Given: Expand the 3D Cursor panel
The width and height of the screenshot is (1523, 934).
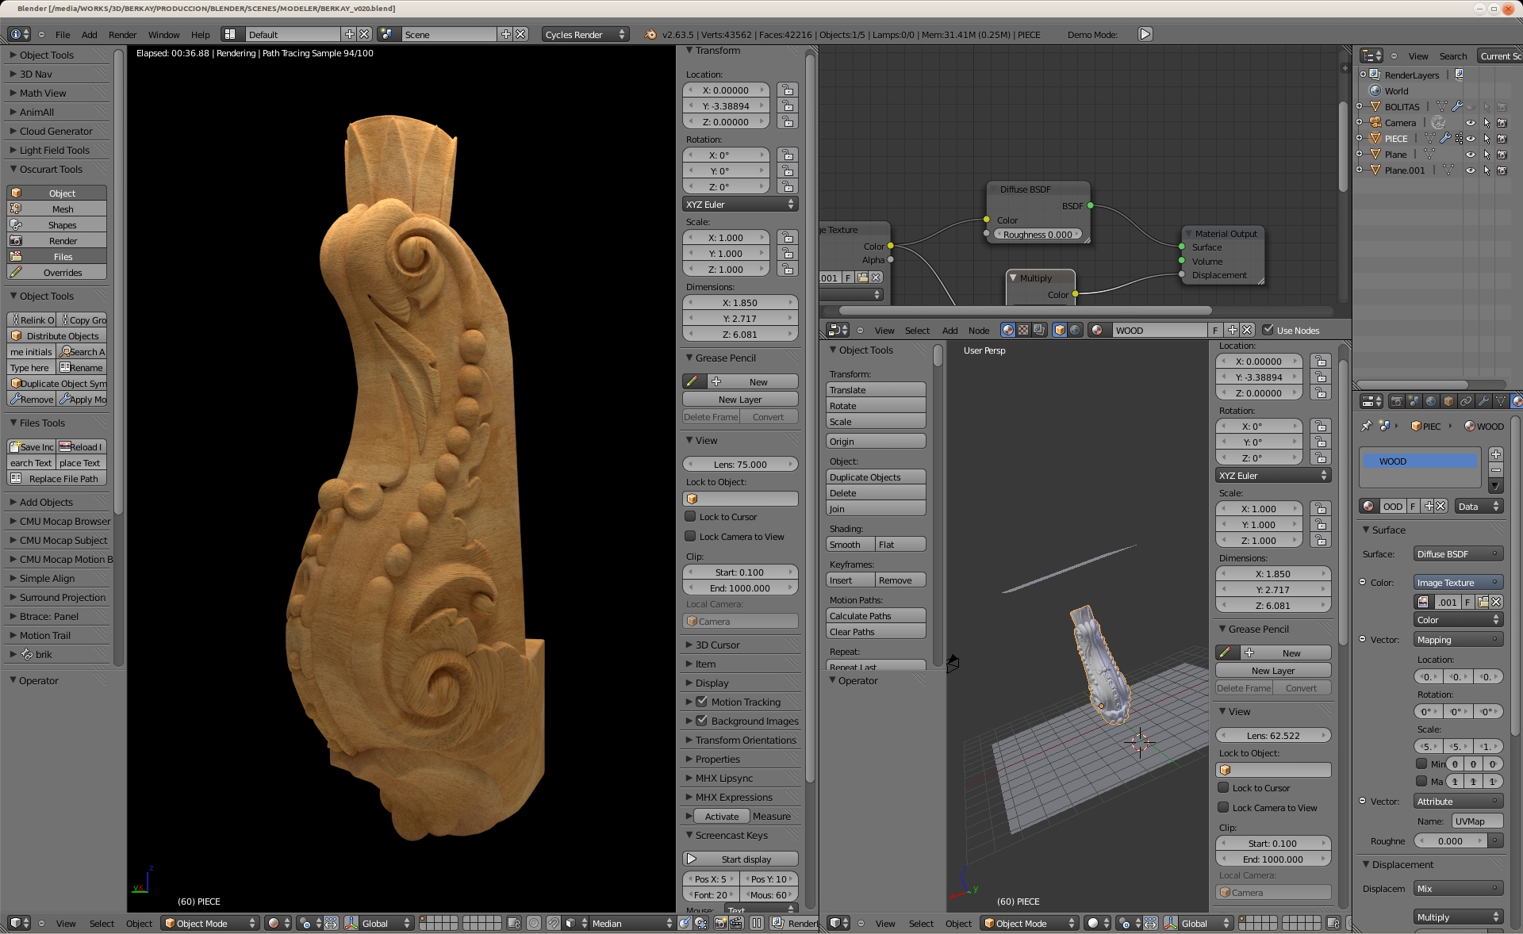Looking at the screenshot, I should tap(717, 645).
